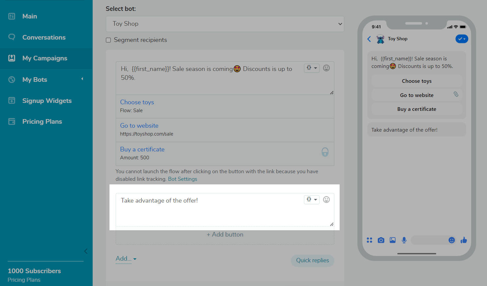Click the image gallery icon in the phone preview
The image size is (487, 286).
392,240
